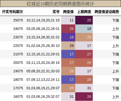The width and height of the screenshot is (121, 101).
Task: Click previous span 28 in row 18075
Action: [84, 80]
